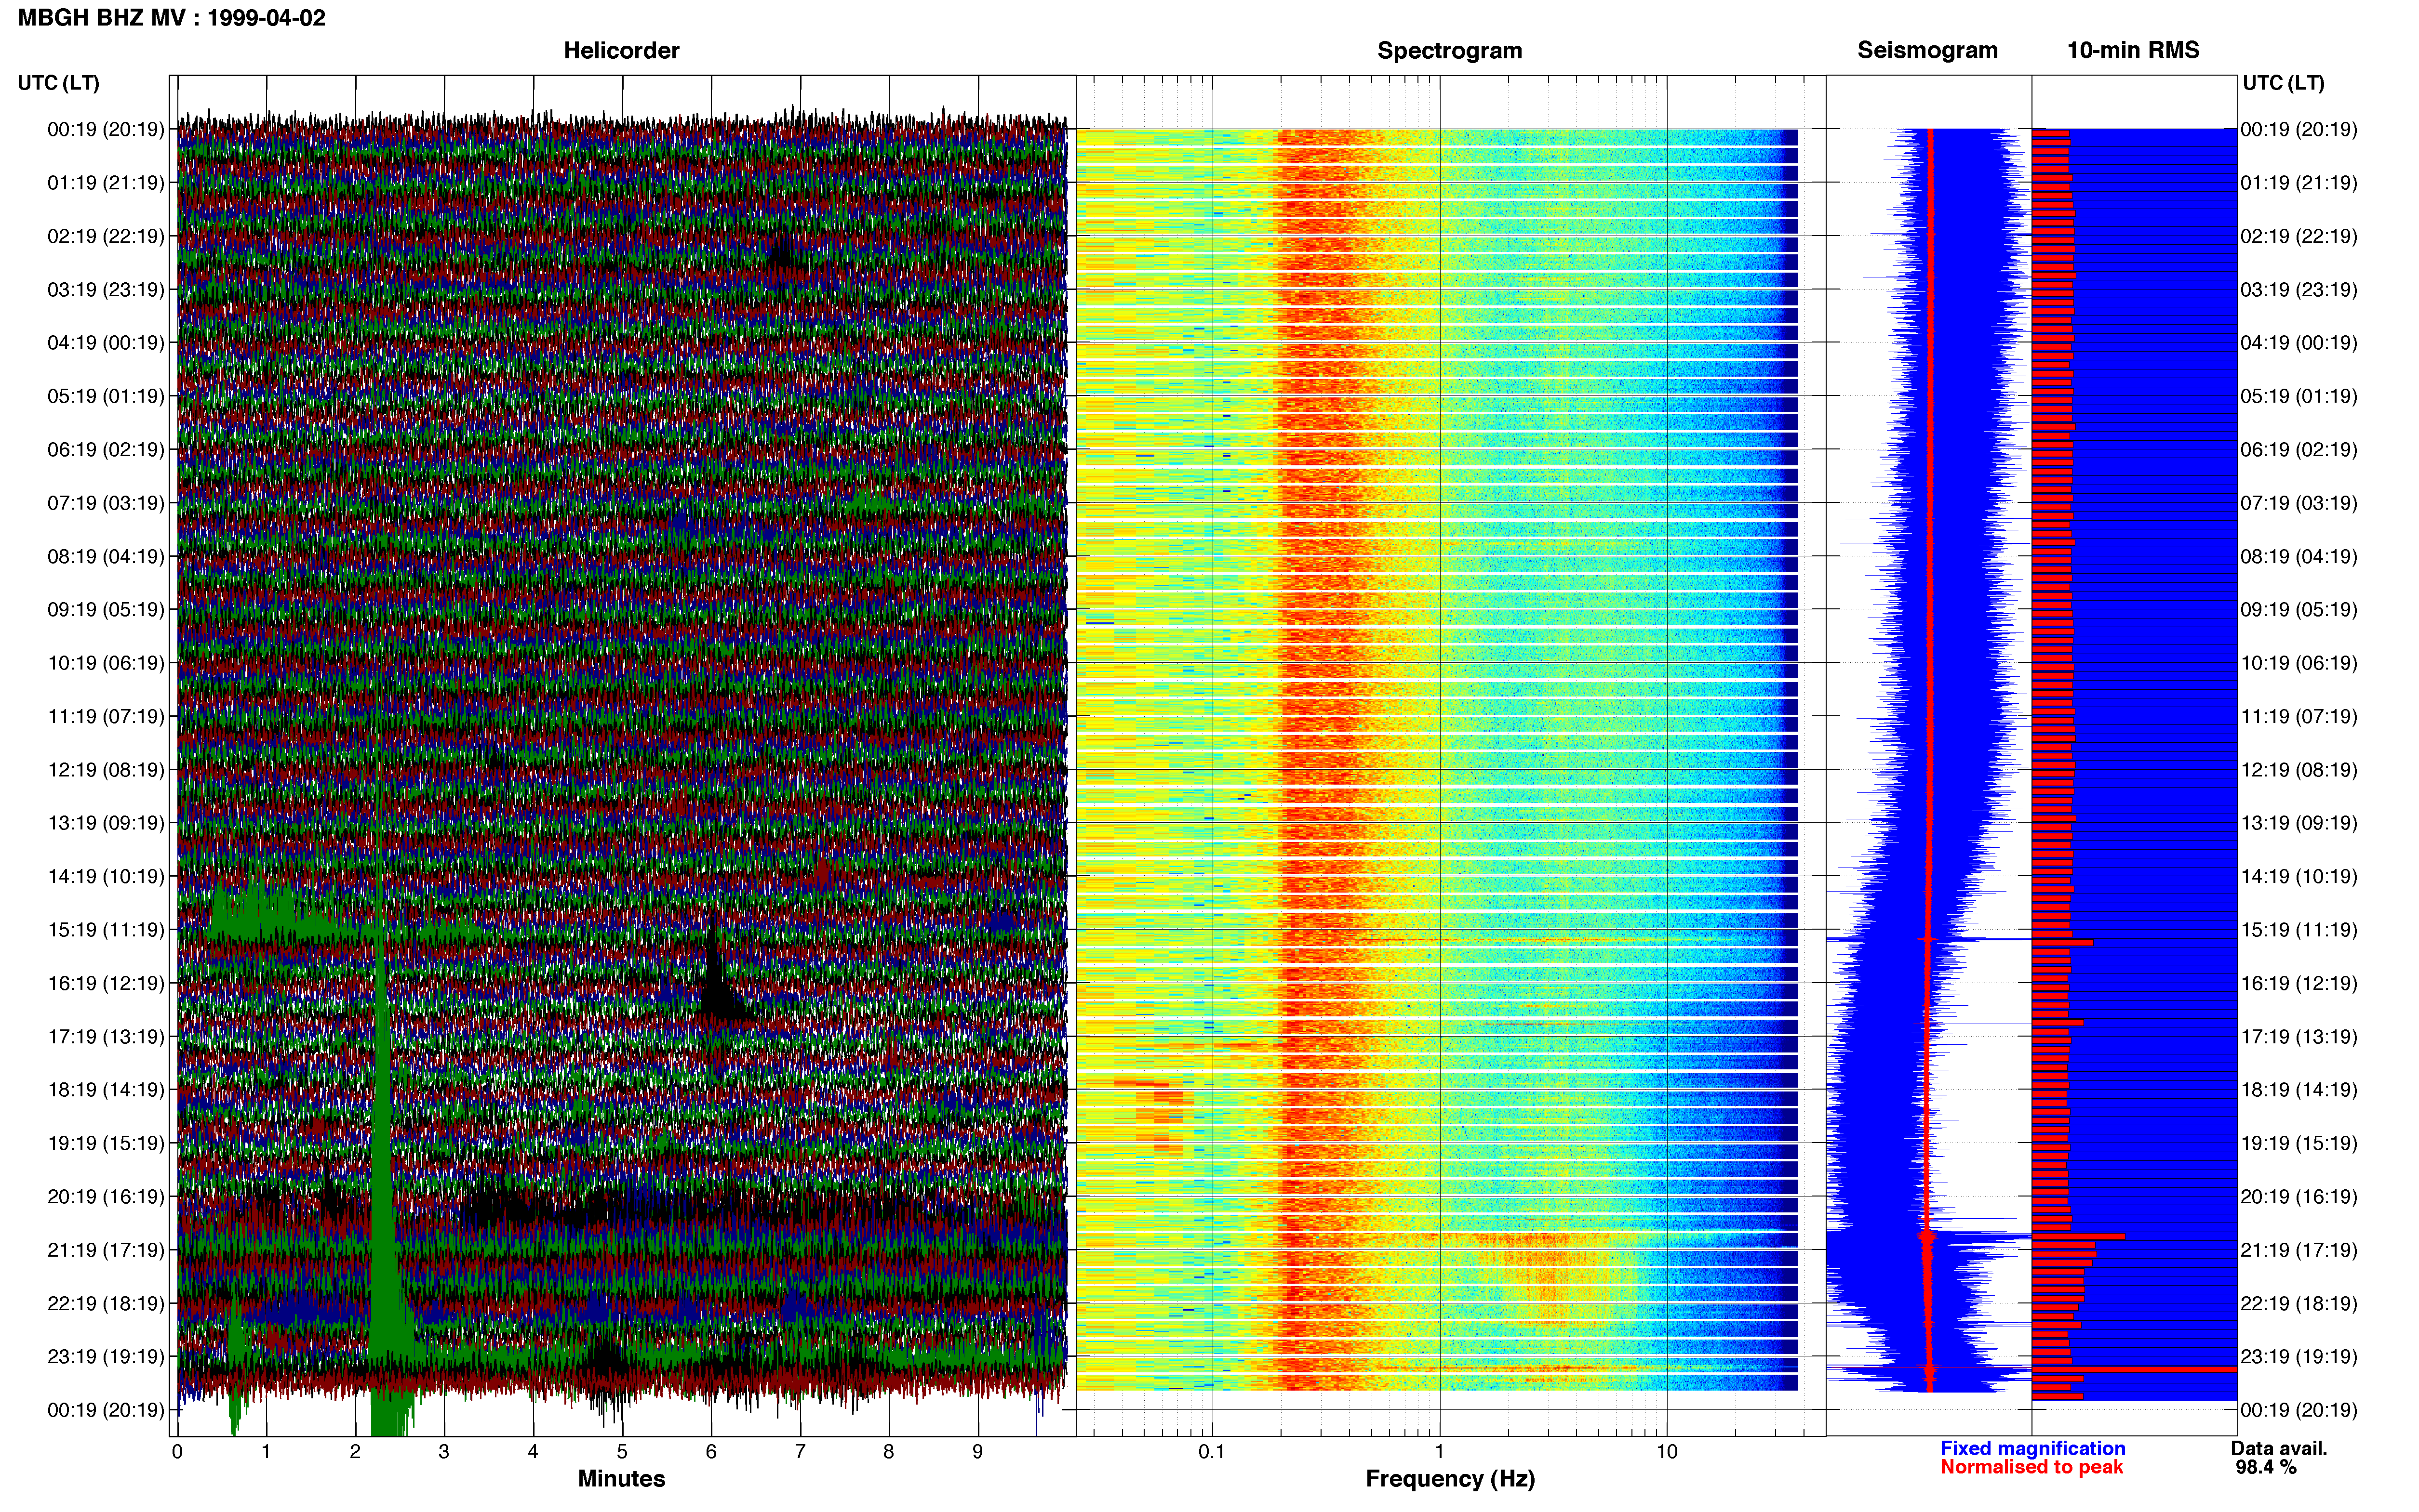2419x1512 pixels.
Task: Click the Fixed magnification legend text
Action: pyautogui.click(x=2033, y=1448)
